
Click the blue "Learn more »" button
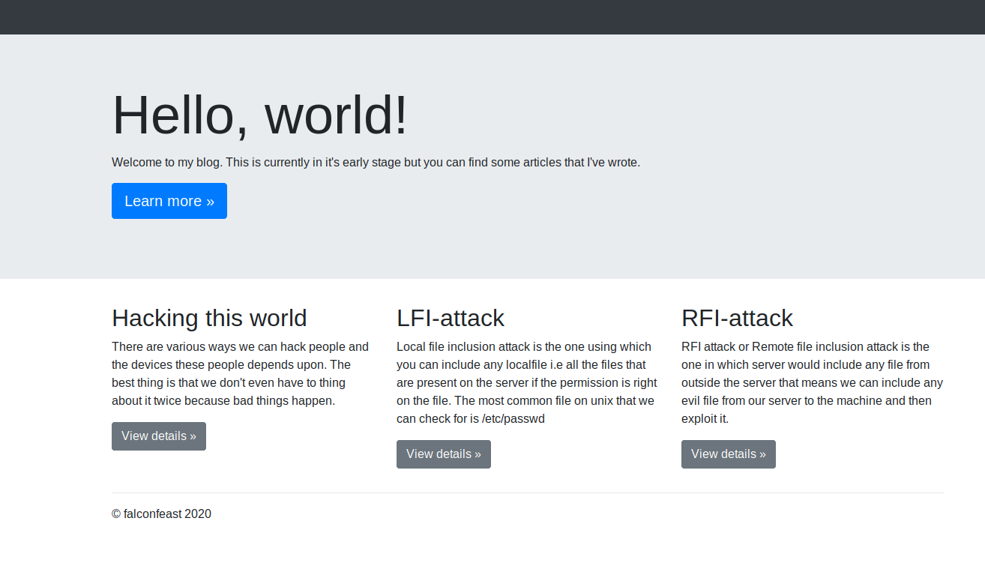click(x=169, y=201)
